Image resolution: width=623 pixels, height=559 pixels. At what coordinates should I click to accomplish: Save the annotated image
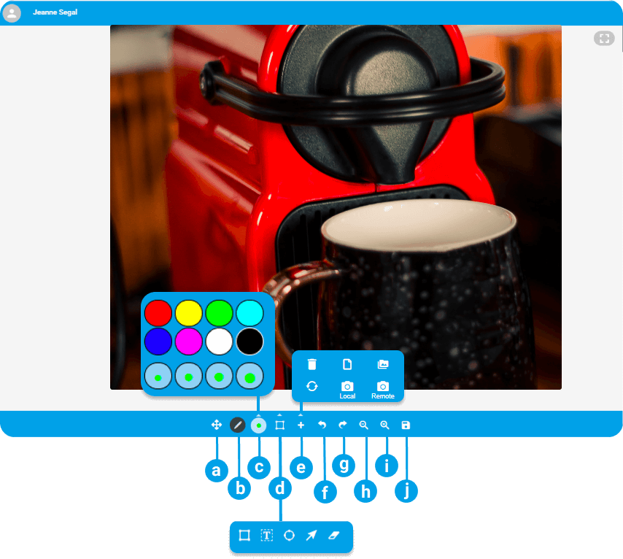tap(406, 425)
